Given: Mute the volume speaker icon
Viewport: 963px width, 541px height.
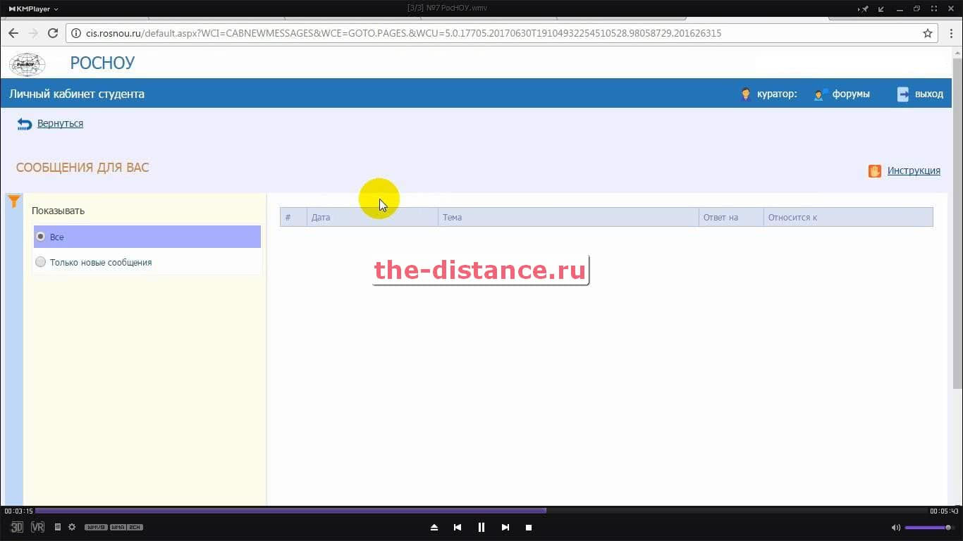Looking at the screenshot, I should tap(895, 527).
